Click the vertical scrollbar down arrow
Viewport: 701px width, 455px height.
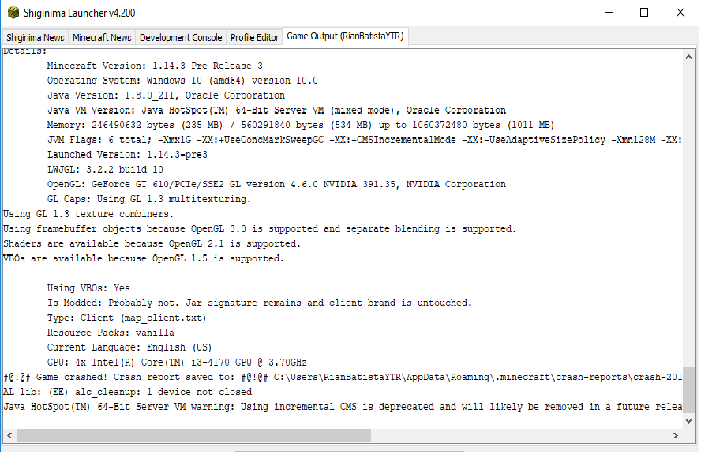point(688,420)
